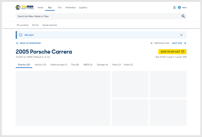Open Logistics in top navigation
This screenshot has width=202, height=137.
click(83, 7)
